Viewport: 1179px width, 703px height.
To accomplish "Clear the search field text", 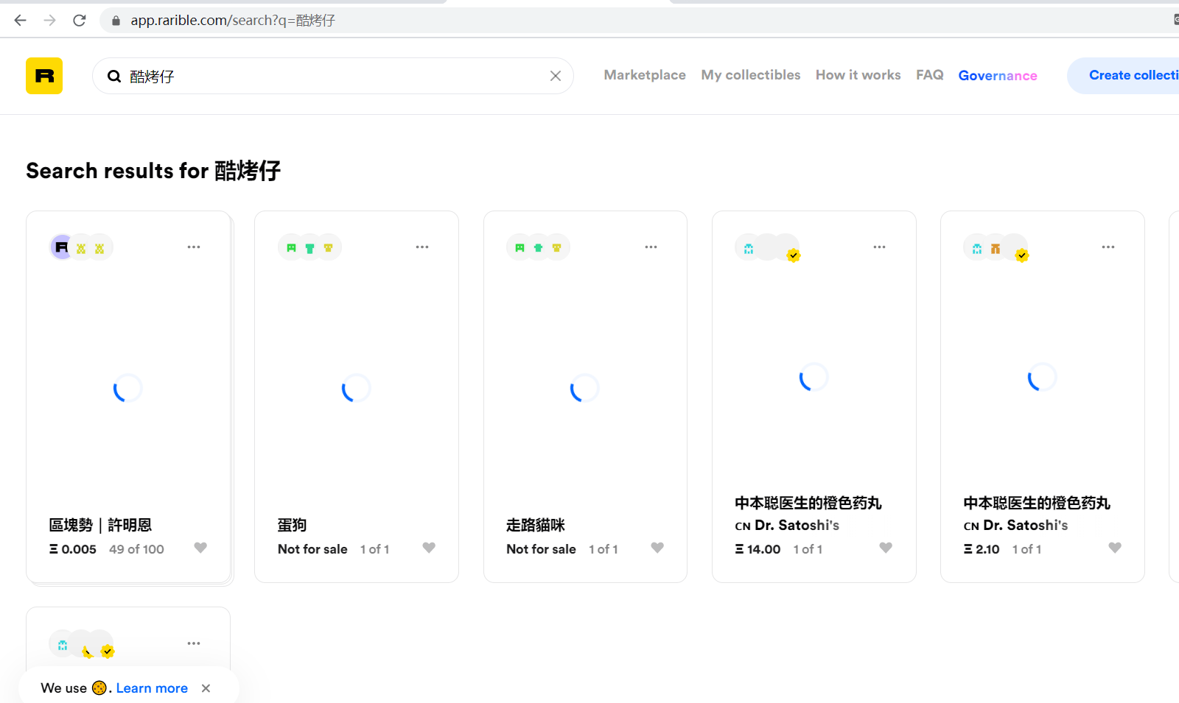I will tap(556, 76).
